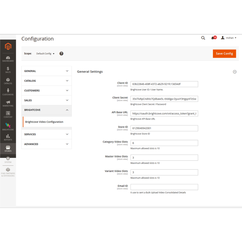Open the Reports sidebar icon

8,137
